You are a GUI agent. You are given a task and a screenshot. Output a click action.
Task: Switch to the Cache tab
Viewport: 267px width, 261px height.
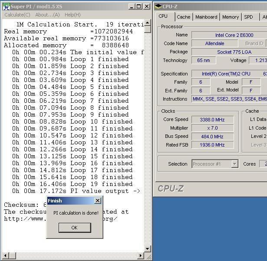click(x=183, y=17)
